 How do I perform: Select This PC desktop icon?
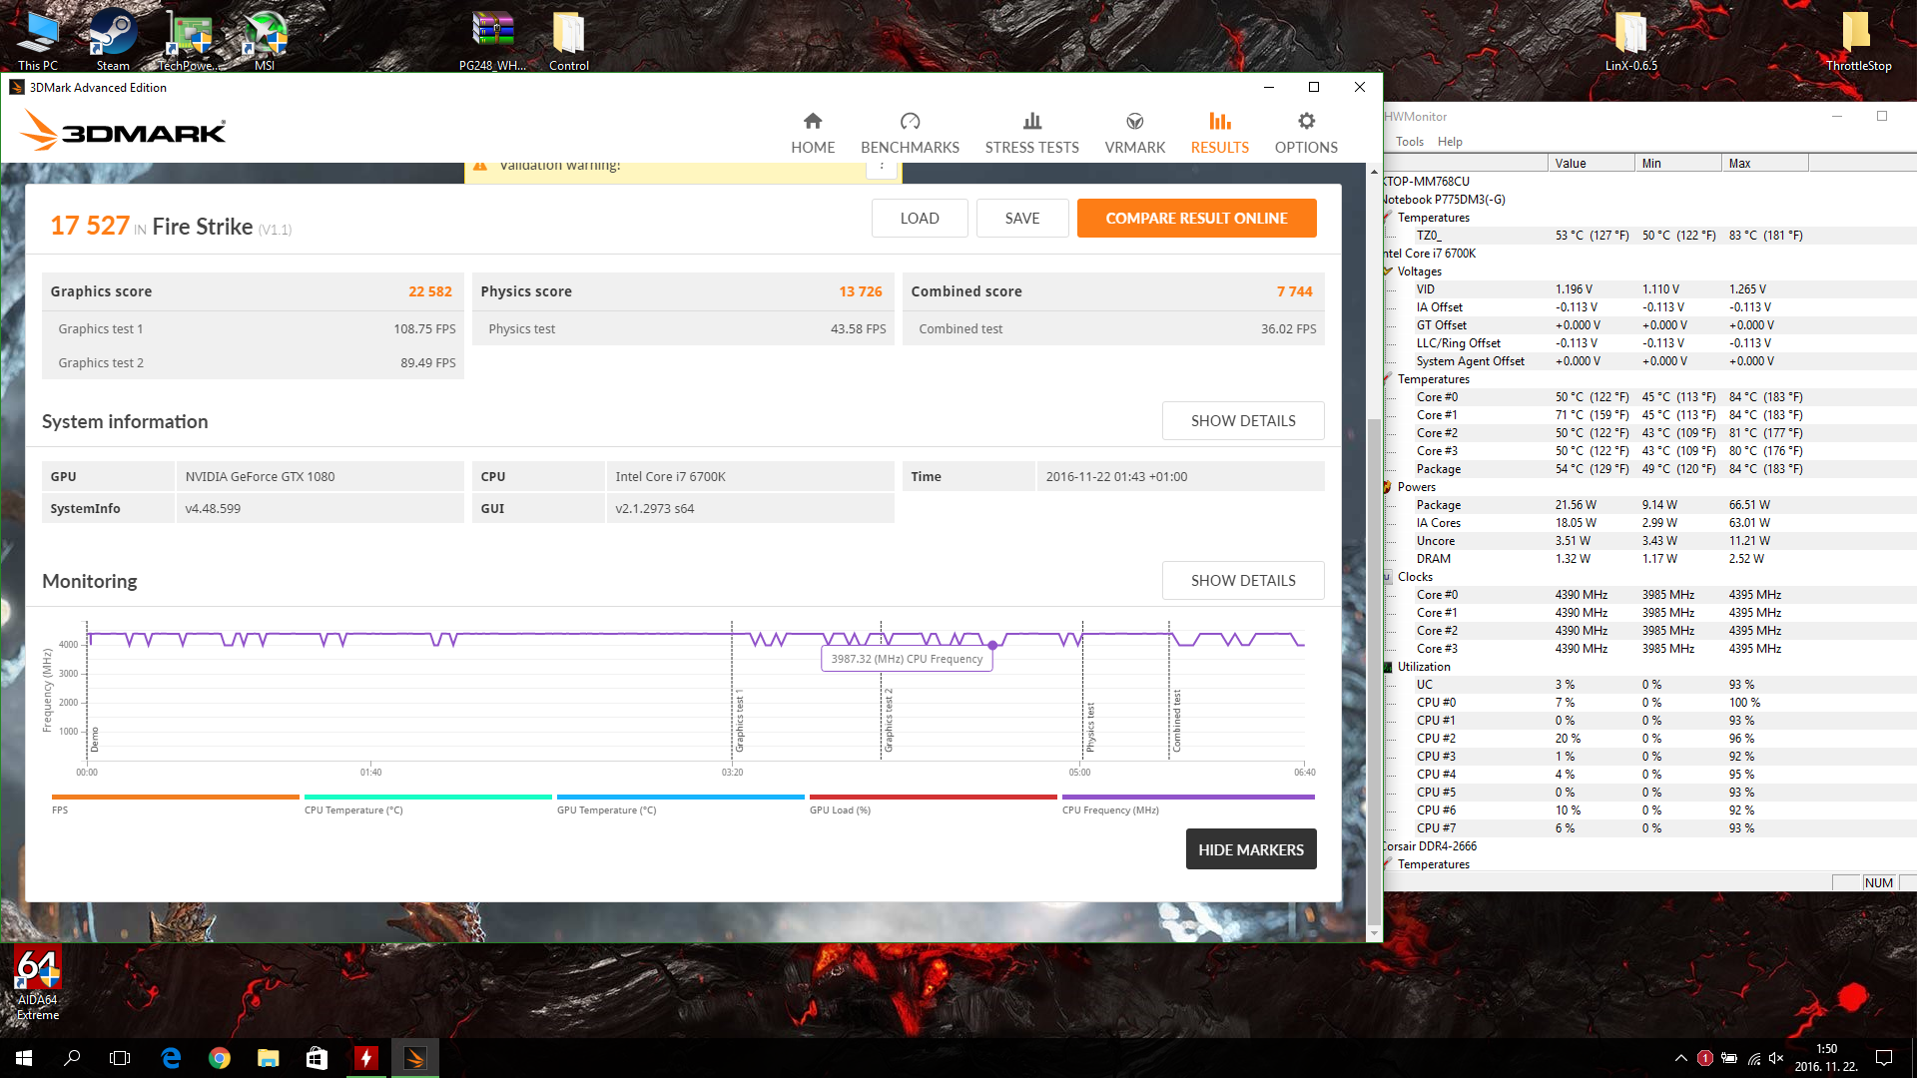tap(38, 40)
